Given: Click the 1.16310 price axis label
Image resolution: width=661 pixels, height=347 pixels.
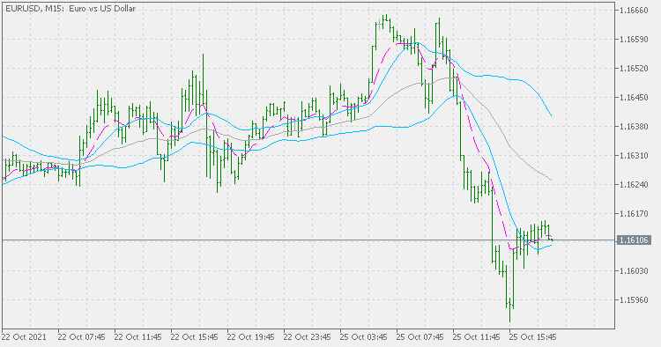Looking at the screenshot, I should tap(634, 156).
